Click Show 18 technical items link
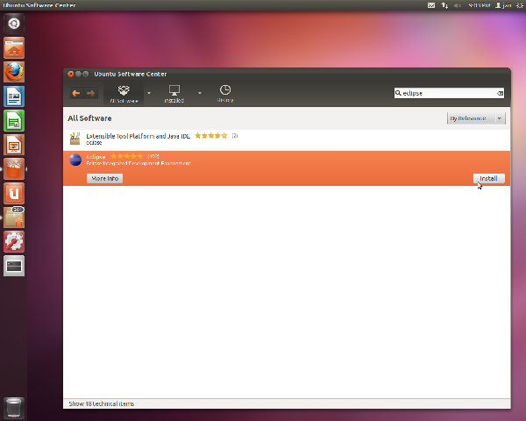Screen dimensions: 526x421 tap(102, 403)
